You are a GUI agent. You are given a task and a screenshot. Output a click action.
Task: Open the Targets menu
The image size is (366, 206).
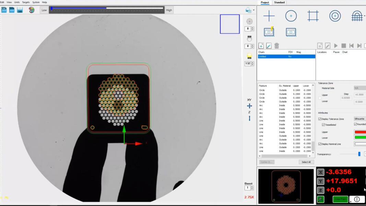pos(26,2)
